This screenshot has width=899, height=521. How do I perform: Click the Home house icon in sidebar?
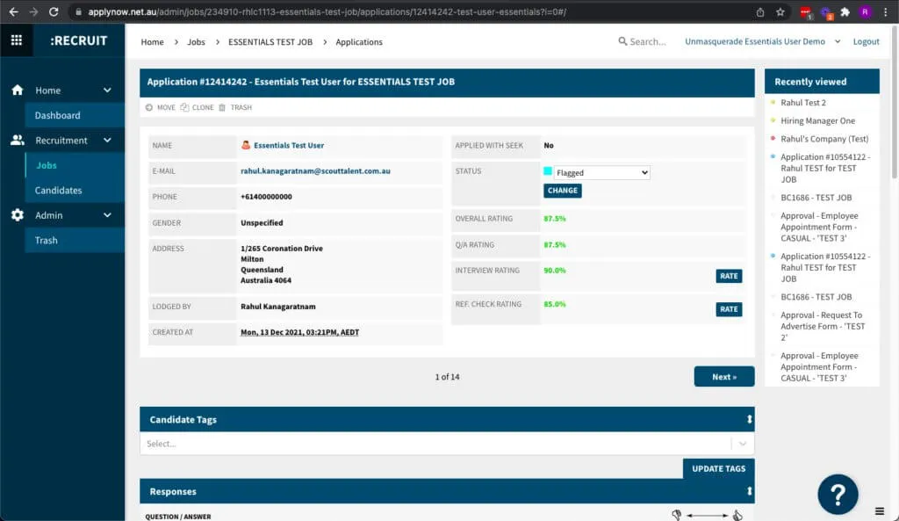(x=18, y=90)
